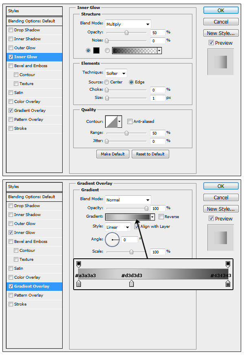
Task: Click the Reset to Default button
Action: [x=150, y=154]
